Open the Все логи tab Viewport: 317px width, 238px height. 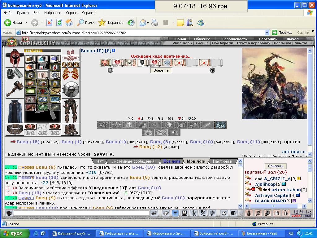172,161
